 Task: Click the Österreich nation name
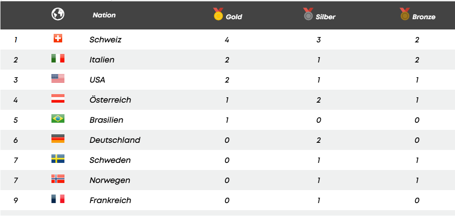111,100
